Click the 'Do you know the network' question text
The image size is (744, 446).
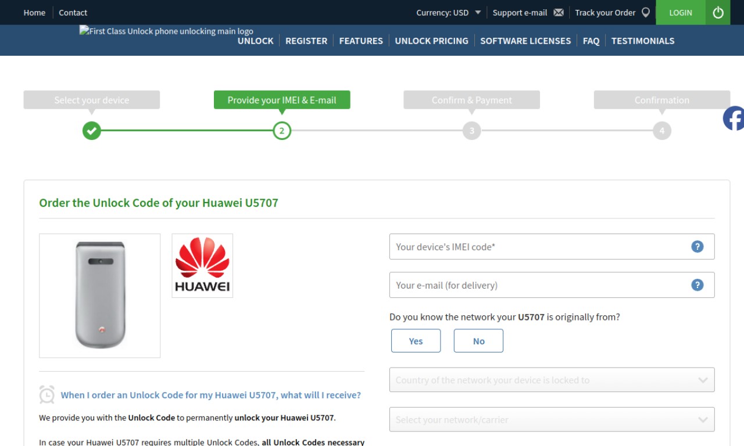point(505,317)
